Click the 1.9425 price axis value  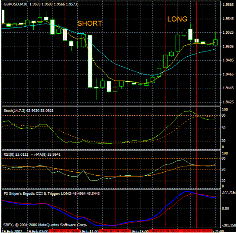(228, 102)
